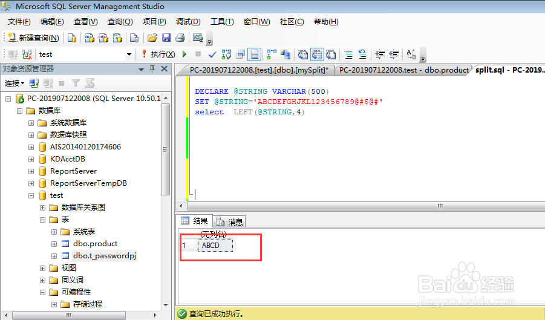Expand the 系统数据库 folder

(31, 123)
